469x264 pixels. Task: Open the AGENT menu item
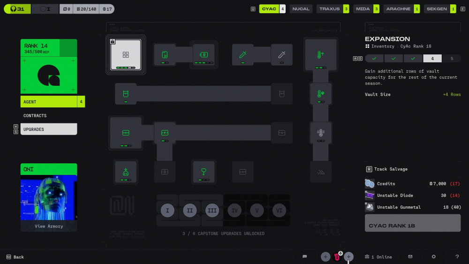(x=53, y=102)
